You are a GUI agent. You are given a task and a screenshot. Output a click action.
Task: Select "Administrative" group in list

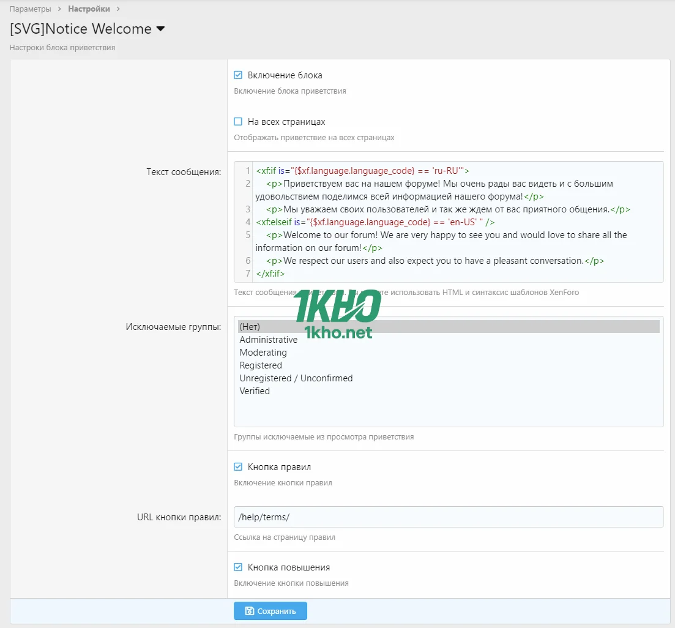tap(269, 340)
